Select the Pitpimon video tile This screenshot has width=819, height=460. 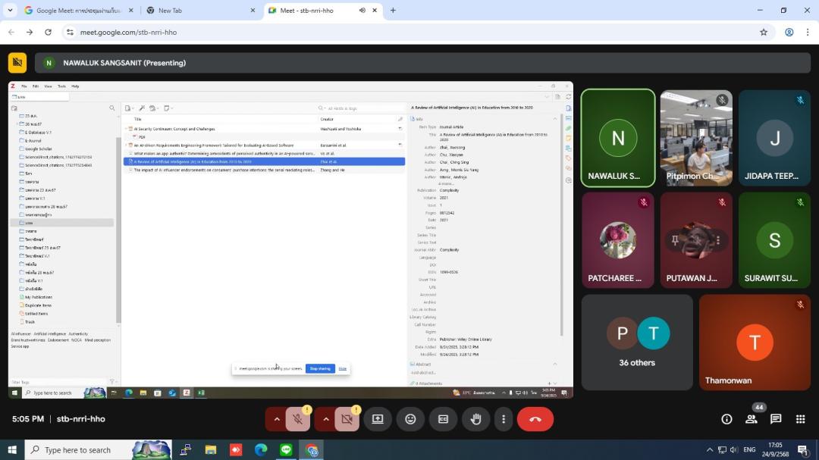click(696, 138)
